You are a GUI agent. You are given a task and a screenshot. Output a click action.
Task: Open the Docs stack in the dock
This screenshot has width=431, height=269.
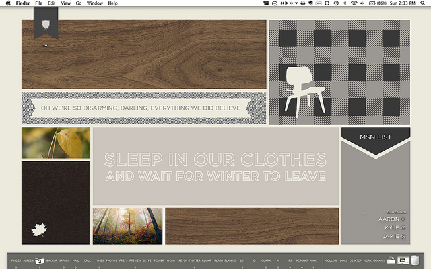click(x=343, y=260)
